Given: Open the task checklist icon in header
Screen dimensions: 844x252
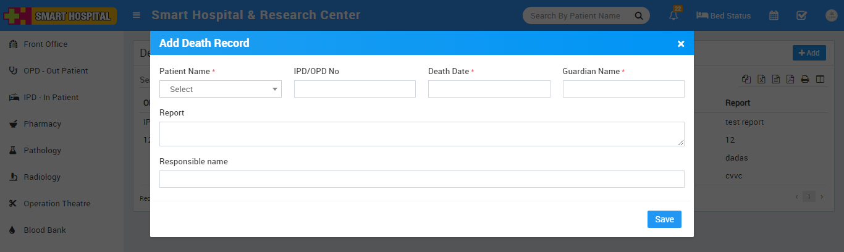Looking at the screenshot, I should point(801,15).
